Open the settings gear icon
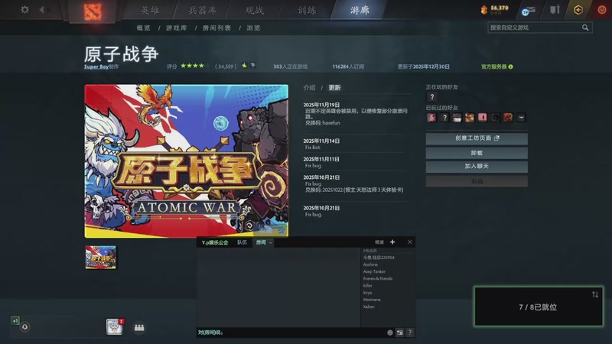This screenshot has width=612, height=344. click(x=24, y=9)
